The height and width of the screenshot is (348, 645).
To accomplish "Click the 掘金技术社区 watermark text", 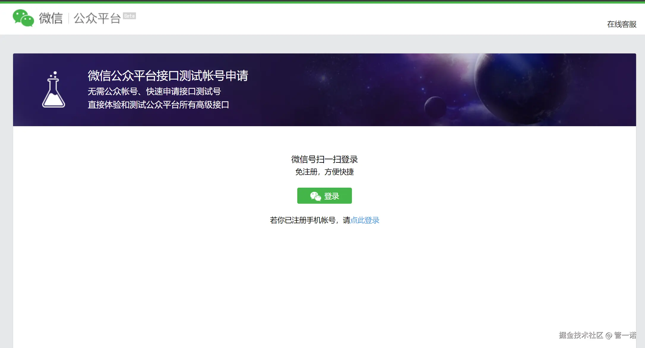I will click(x=581, y=335).
